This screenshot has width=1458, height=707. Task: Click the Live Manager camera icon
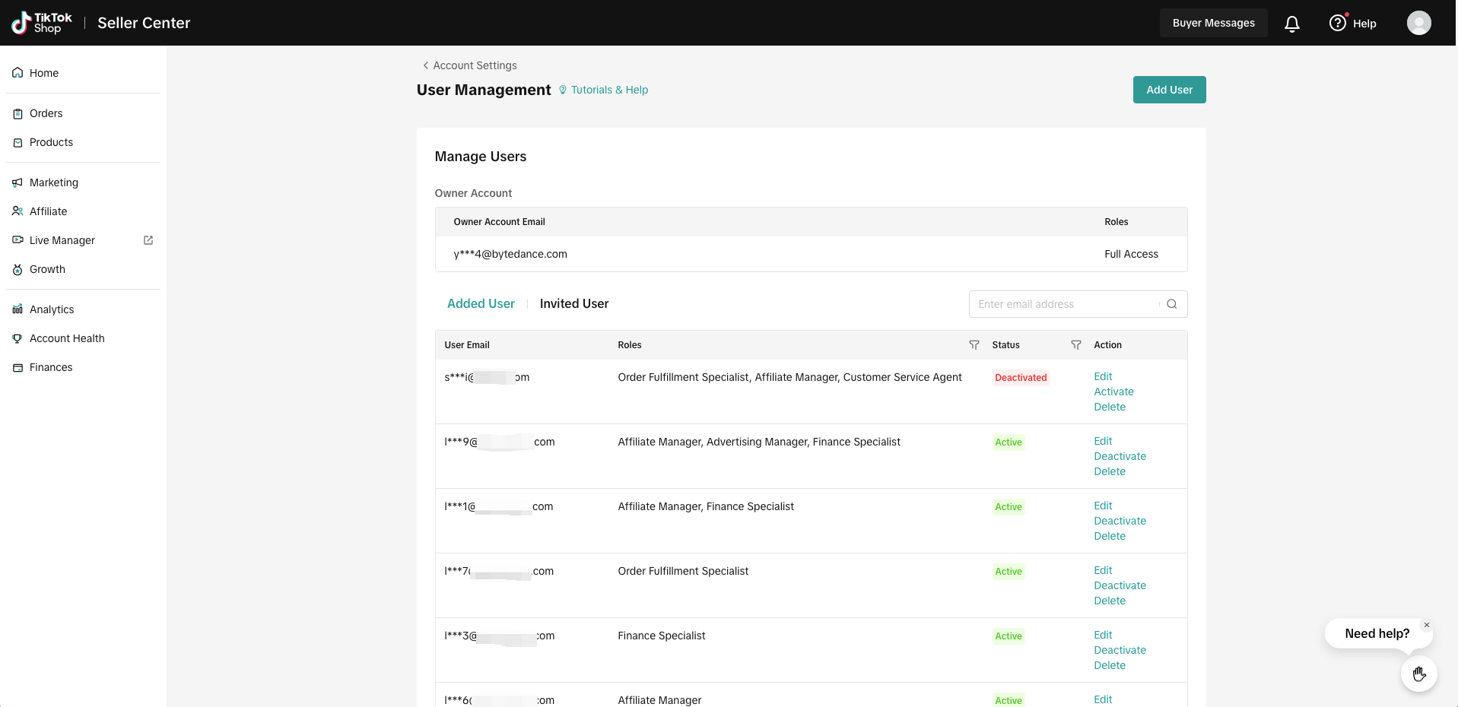17,240
